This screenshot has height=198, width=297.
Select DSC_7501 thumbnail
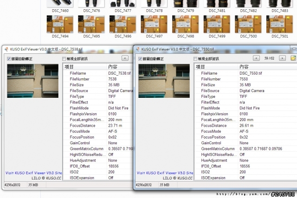click(279, 24)
